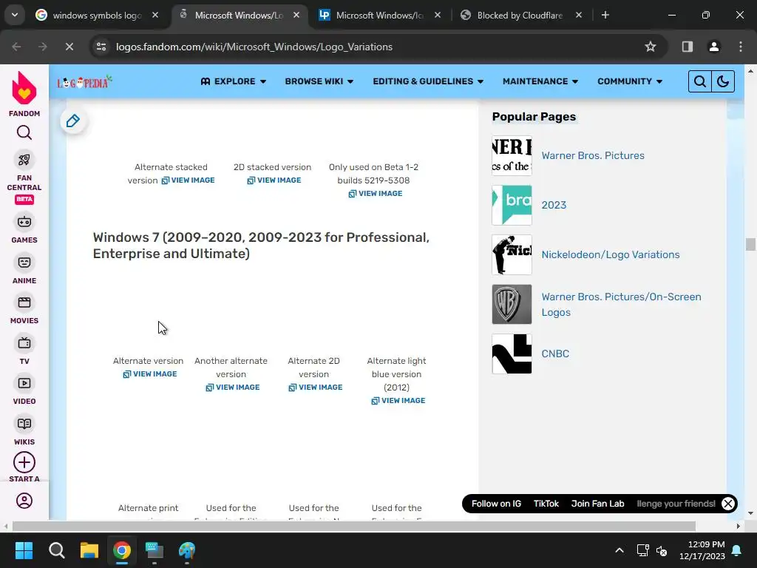Viewport: 757px width, 568px height.
Task: Open the Wikis sidebar icon
Action: pos(24,424)
